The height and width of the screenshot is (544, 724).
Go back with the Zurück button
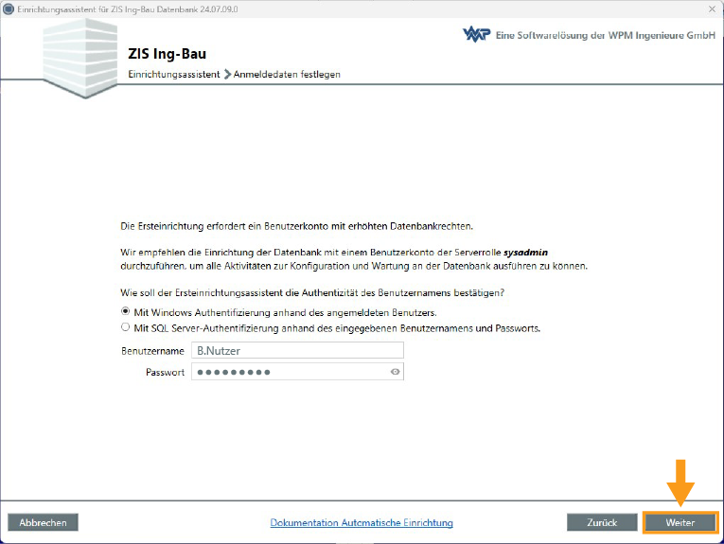coord(602,522)
